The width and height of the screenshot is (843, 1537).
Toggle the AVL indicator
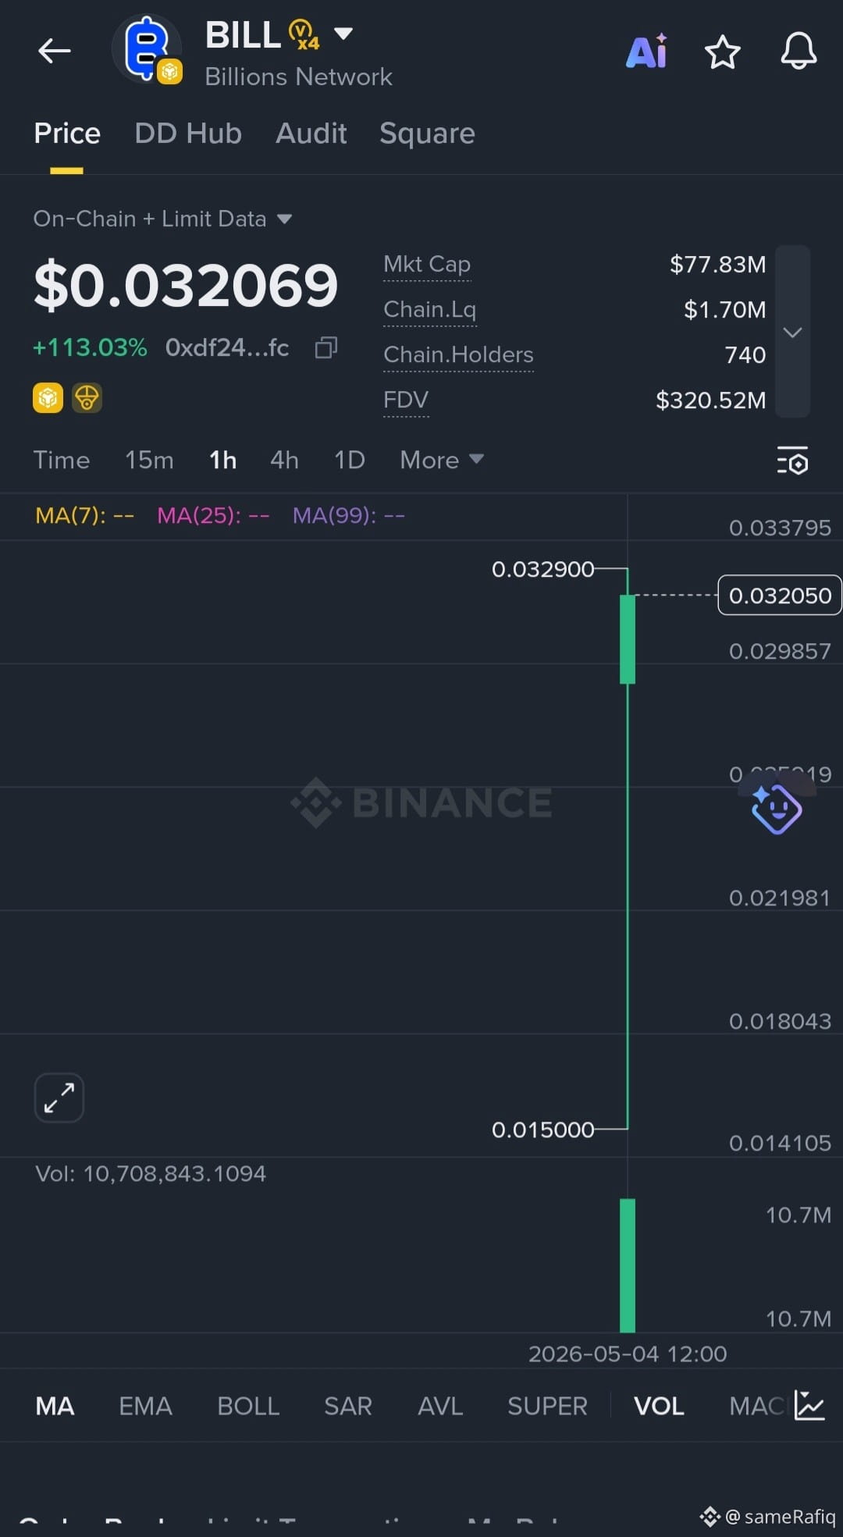[x=440, y=1406]
